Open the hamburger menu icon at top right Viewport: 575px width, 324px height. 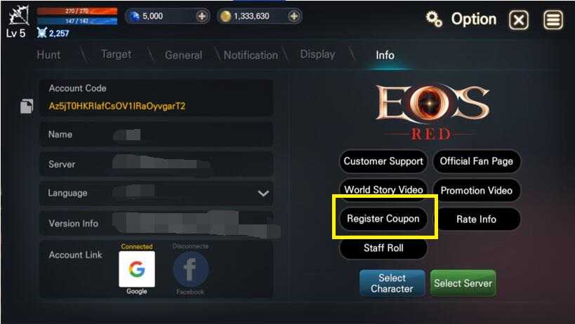coord(553,20)
